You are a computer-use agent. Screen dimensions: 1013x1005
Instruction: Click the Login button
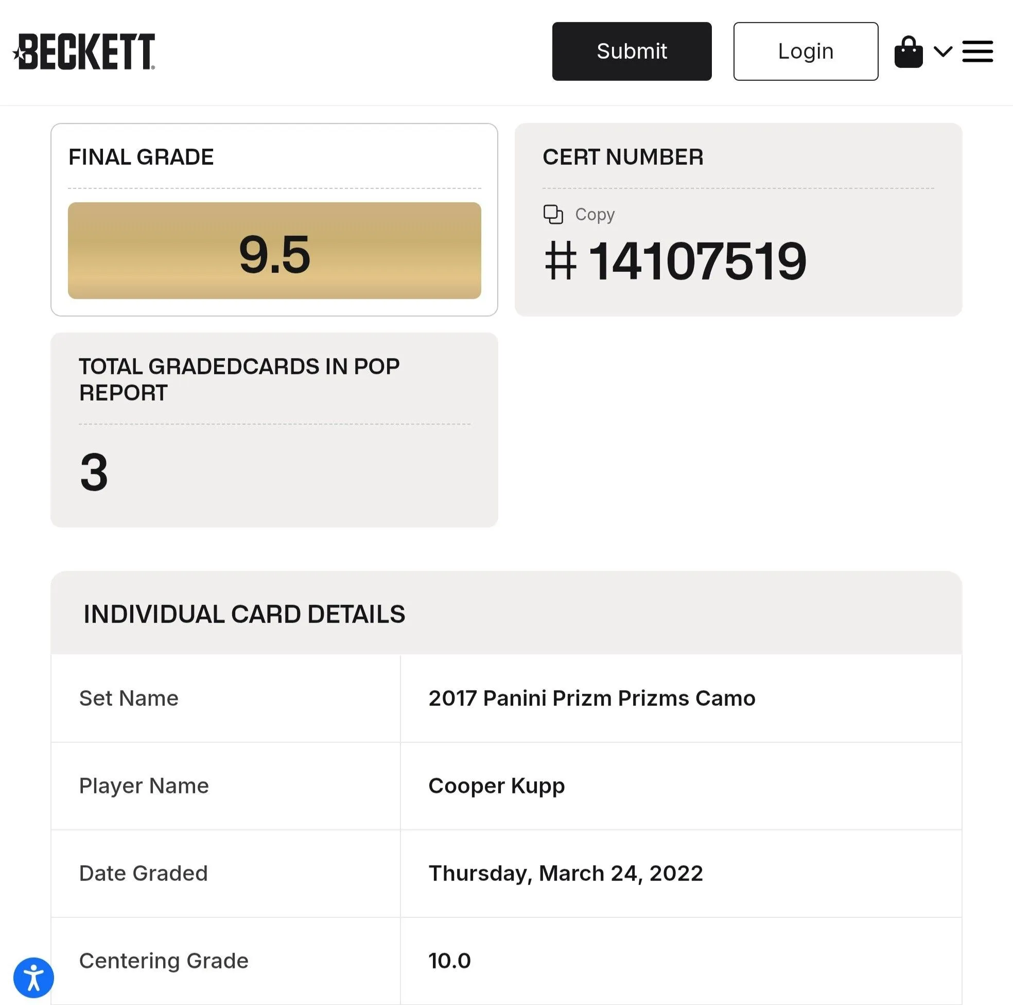pyautogui.click(x=806, y=51)
